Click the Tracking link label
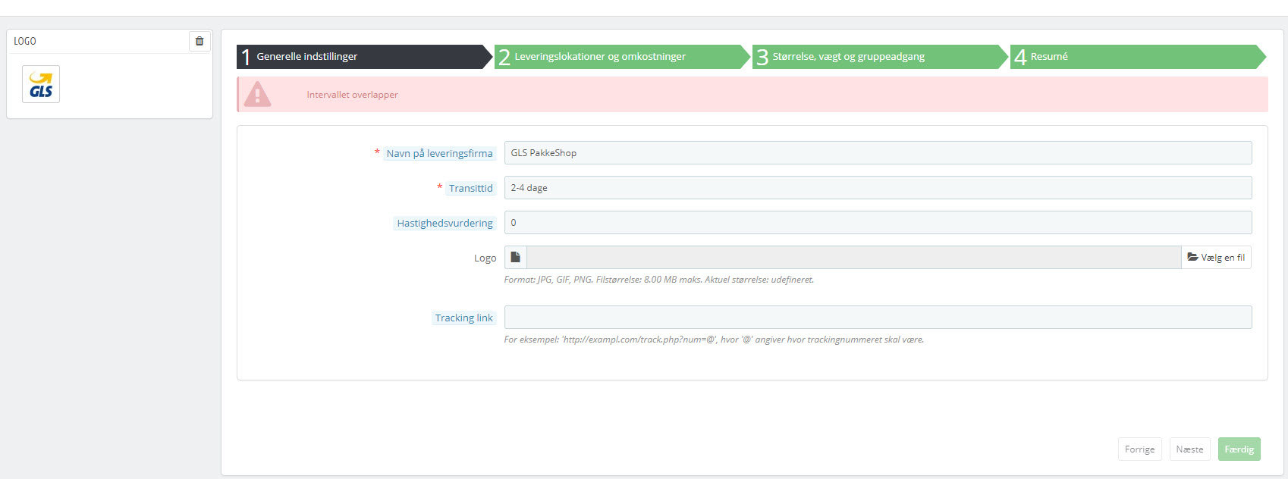1288x479 pixels. pos(463,318)
